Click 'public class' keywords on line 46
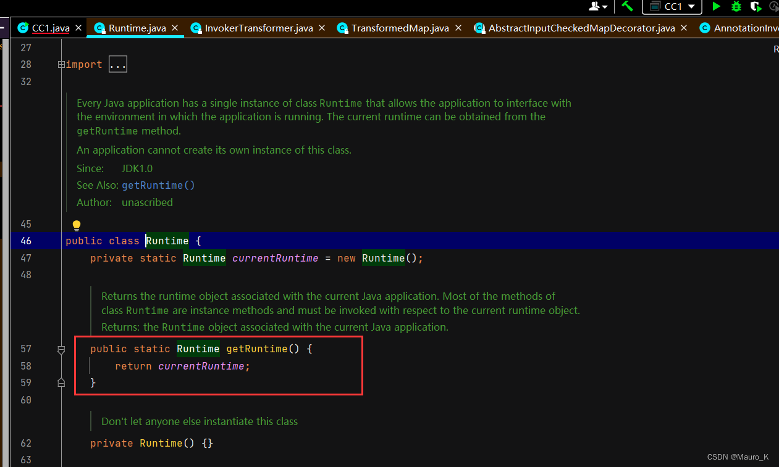Screen dimensions: 779x467 [x=103, y=241]
